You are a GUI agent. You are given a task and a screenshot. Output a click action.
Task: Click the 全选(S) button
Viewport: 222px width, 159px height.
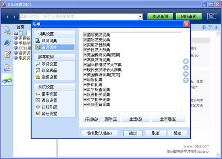[x=136, y=119]
